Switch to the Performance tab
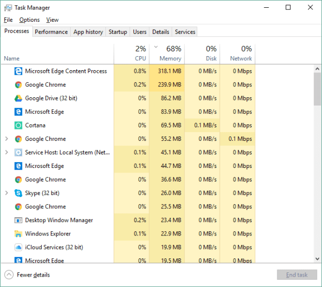322x287 pixels. [51, 32]
